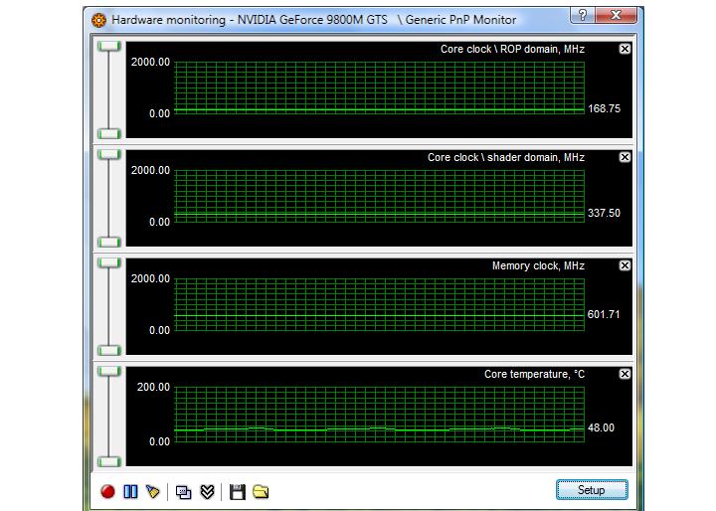The height and width of the screenshot is (511, 716).
Task: Click the upper slider handle of shader domain graph
Action: pos(108,154)
